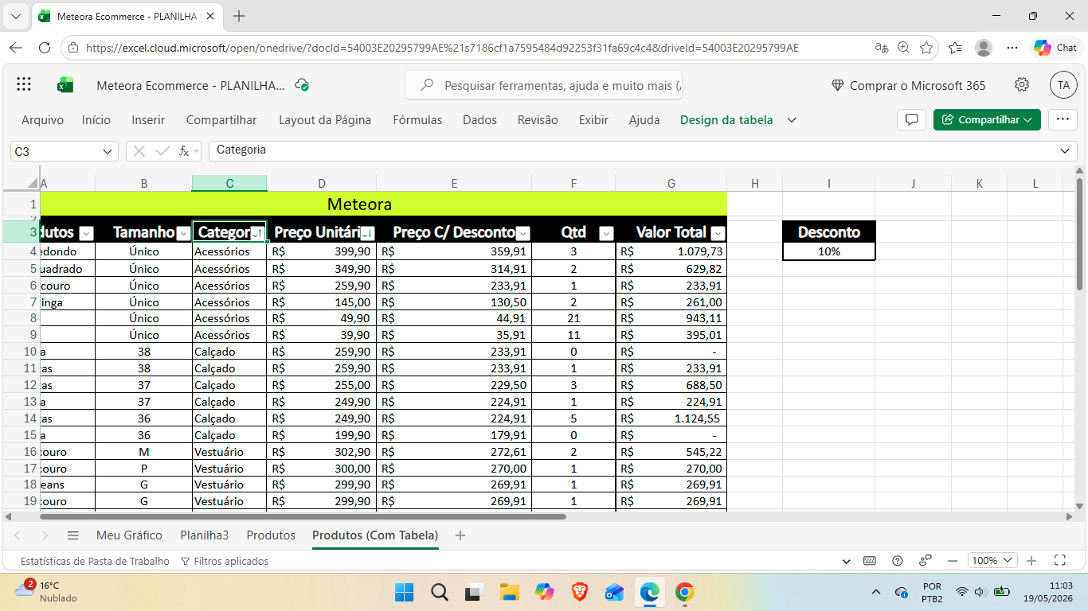This screenshot has height=611, width=1088.
Task: Bookmark this page with the star icon
Action: click(x=926, y=48)
